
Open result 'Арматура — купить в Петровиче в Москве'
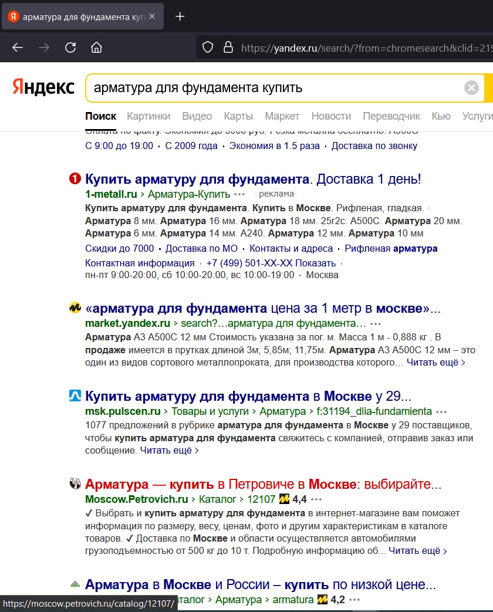(263, 484)
